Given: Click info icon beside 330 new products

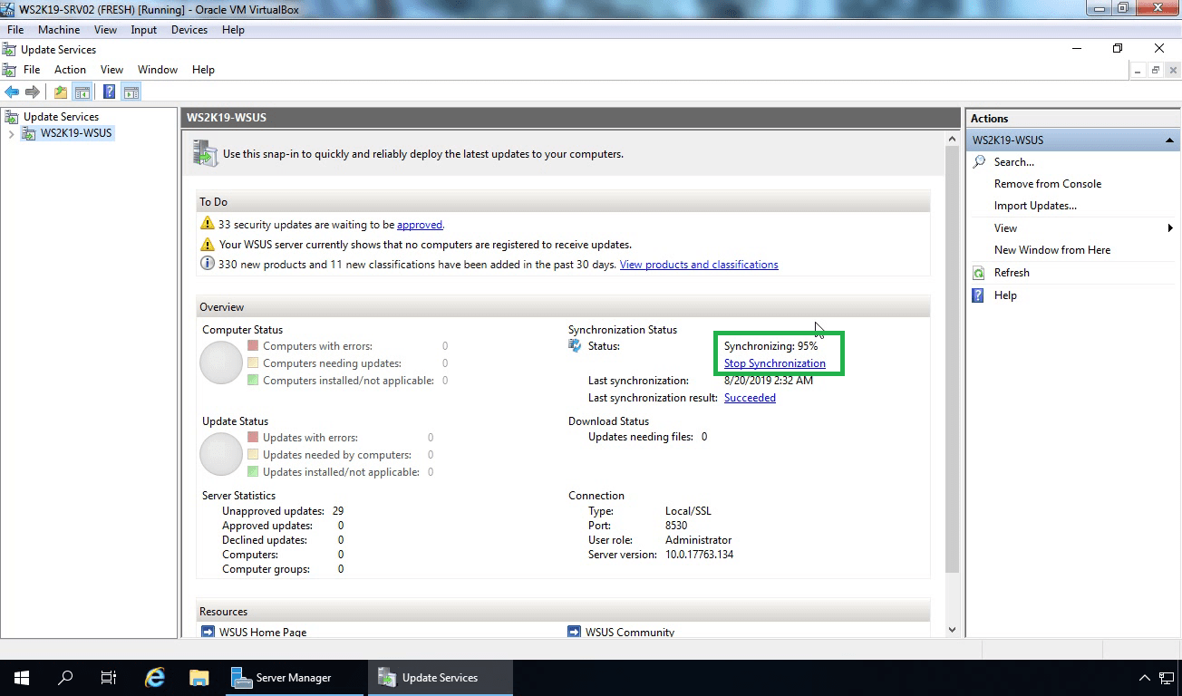Looking at the screenshot, I should [x=208, y=265].
